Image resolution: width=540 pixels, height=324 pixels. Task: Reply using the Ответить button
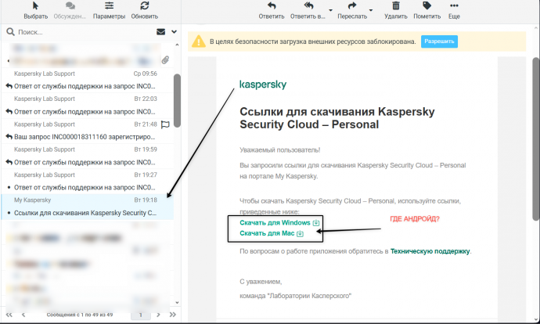[x=272, y=10]
